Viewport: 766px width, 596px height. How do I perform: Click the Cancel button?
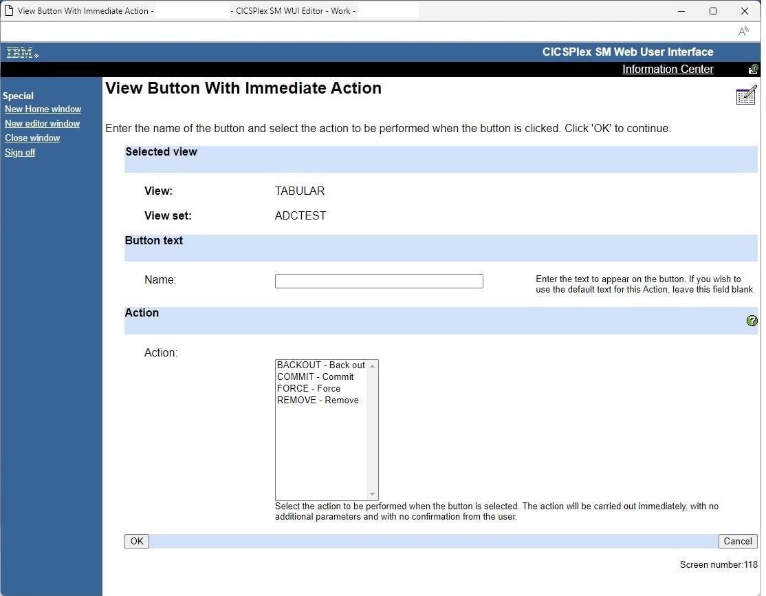(738, 541)
